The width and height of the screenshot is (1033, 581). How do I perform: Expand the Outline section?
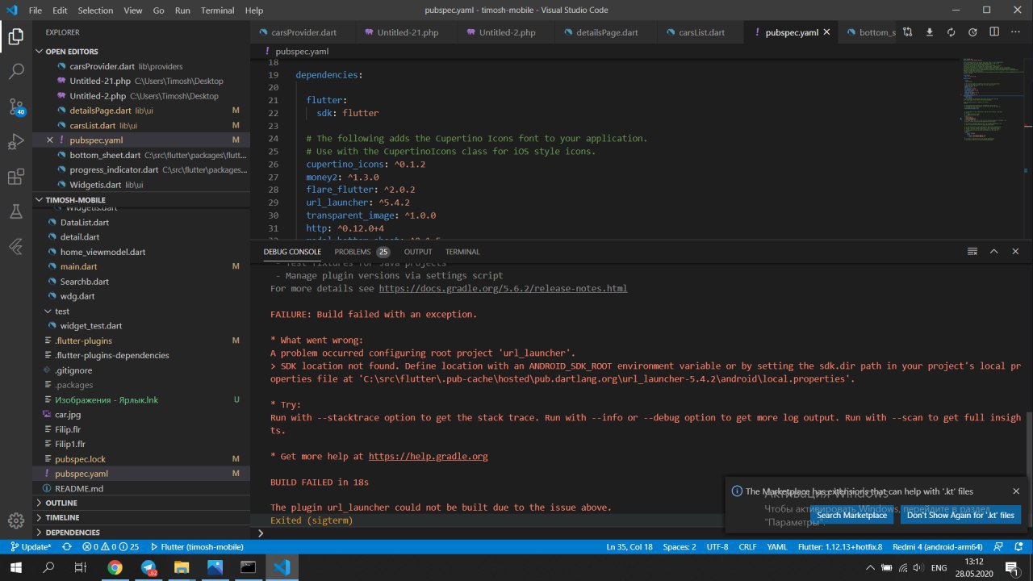[140, 503]
